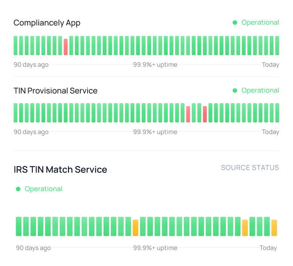Click leftmost yellow bar in IRS TIN Match timeline
The image size is (293, 266).
point(136,228)
